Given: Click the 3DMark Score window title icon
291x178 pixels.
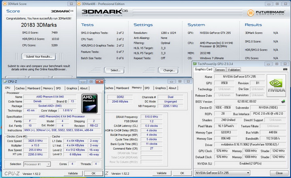Looking at the screenshot, I should click(x=5, y=4).
